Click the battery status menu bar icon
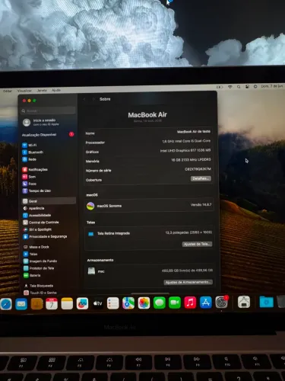The image size is (285, 381). tap(220, 87)
